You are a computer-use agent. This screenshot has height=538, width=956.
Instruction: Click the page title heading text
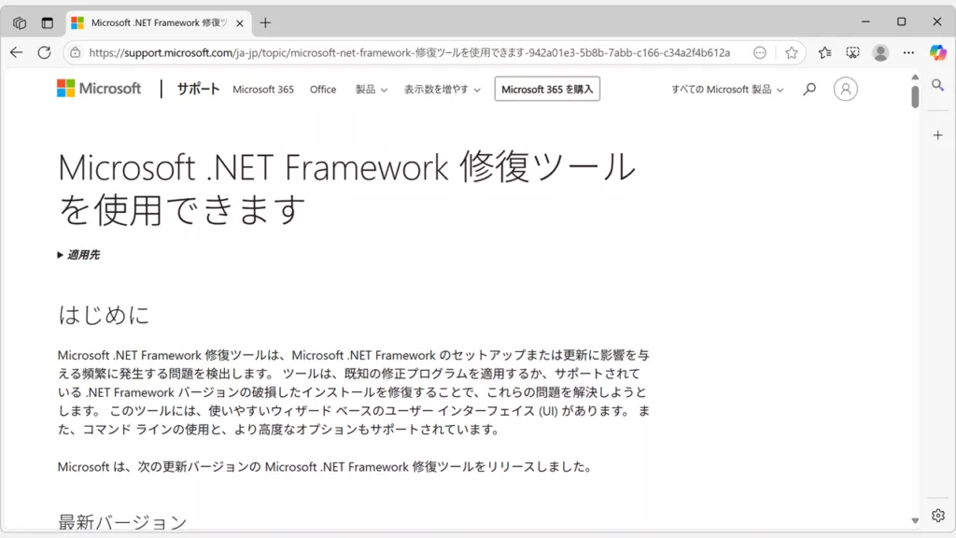[x=346, y=188]
